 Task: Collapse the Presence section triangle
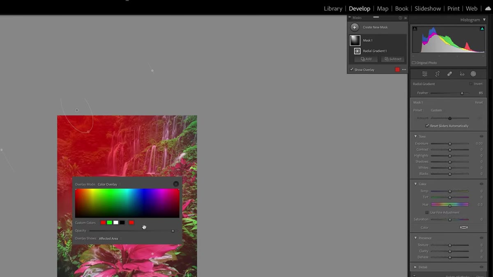pyautogui.click(x=415, y=238)
